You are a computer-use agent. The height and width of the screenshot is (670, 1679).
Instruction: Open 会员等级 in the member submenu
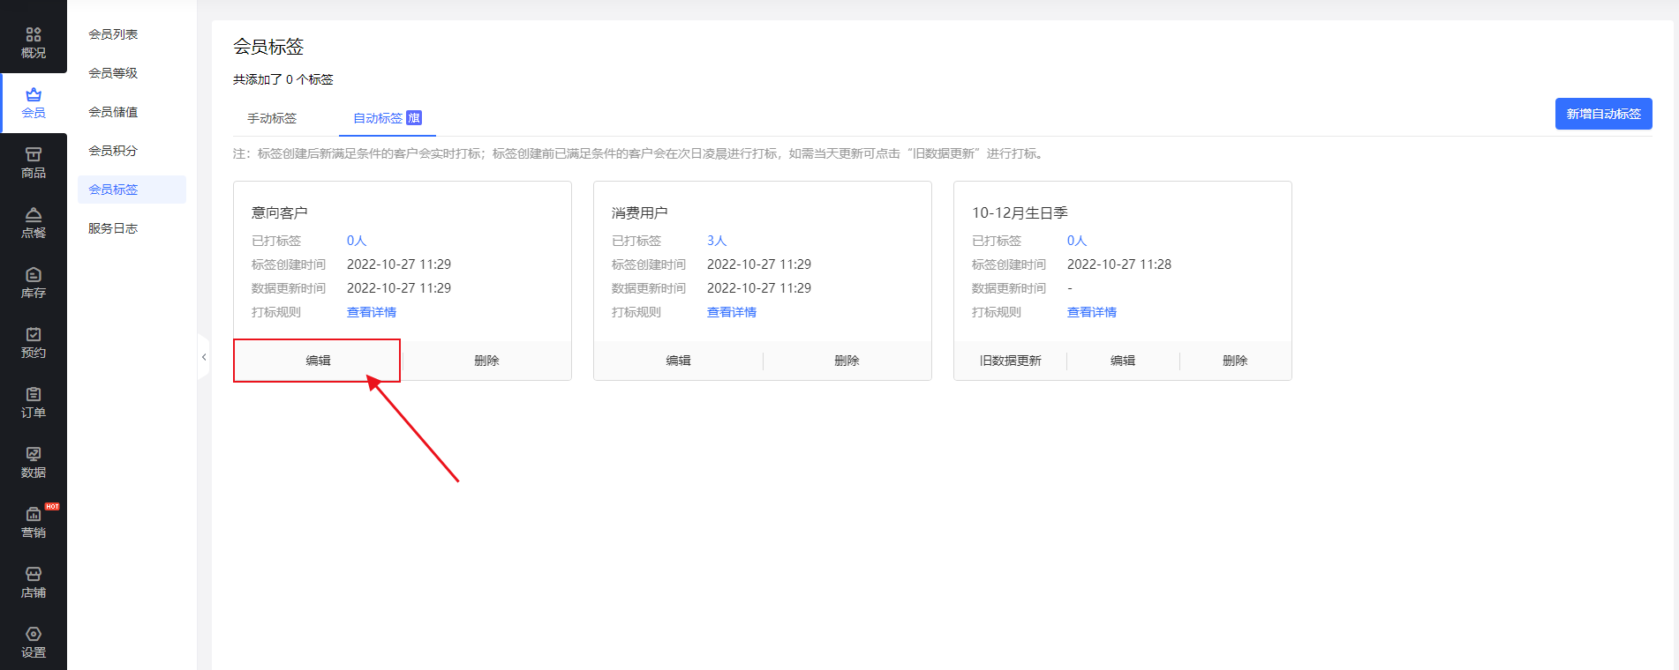click(x=113, y=73)
